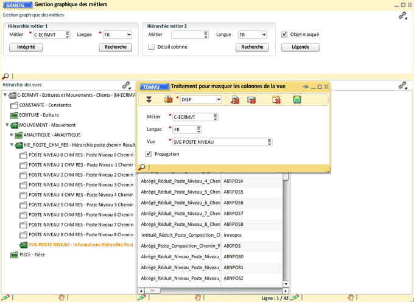The width and height of the screenshot is (414, 302).
Task: Click the magnifier icon below Intégrité button
Action: [x=5, y=77]
